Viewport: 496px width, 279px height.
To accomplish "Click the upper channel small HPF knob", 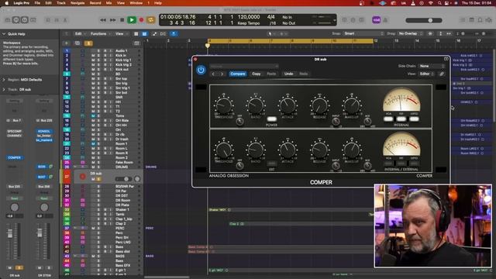I will 239,121.
